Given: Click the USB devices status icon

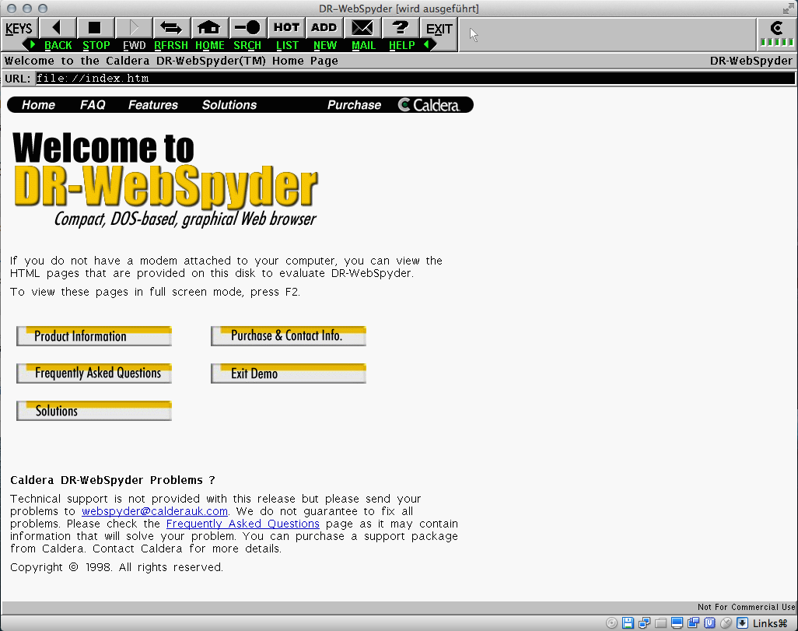Looking at the screenshot, I should click(x=709, y=623).
